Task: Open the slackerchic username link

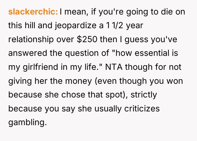Action: pyautogui.click(x=33, y=12)
